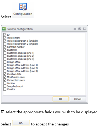
Task: Enable Customer address (Line 1) column
Action: (5, 53)
